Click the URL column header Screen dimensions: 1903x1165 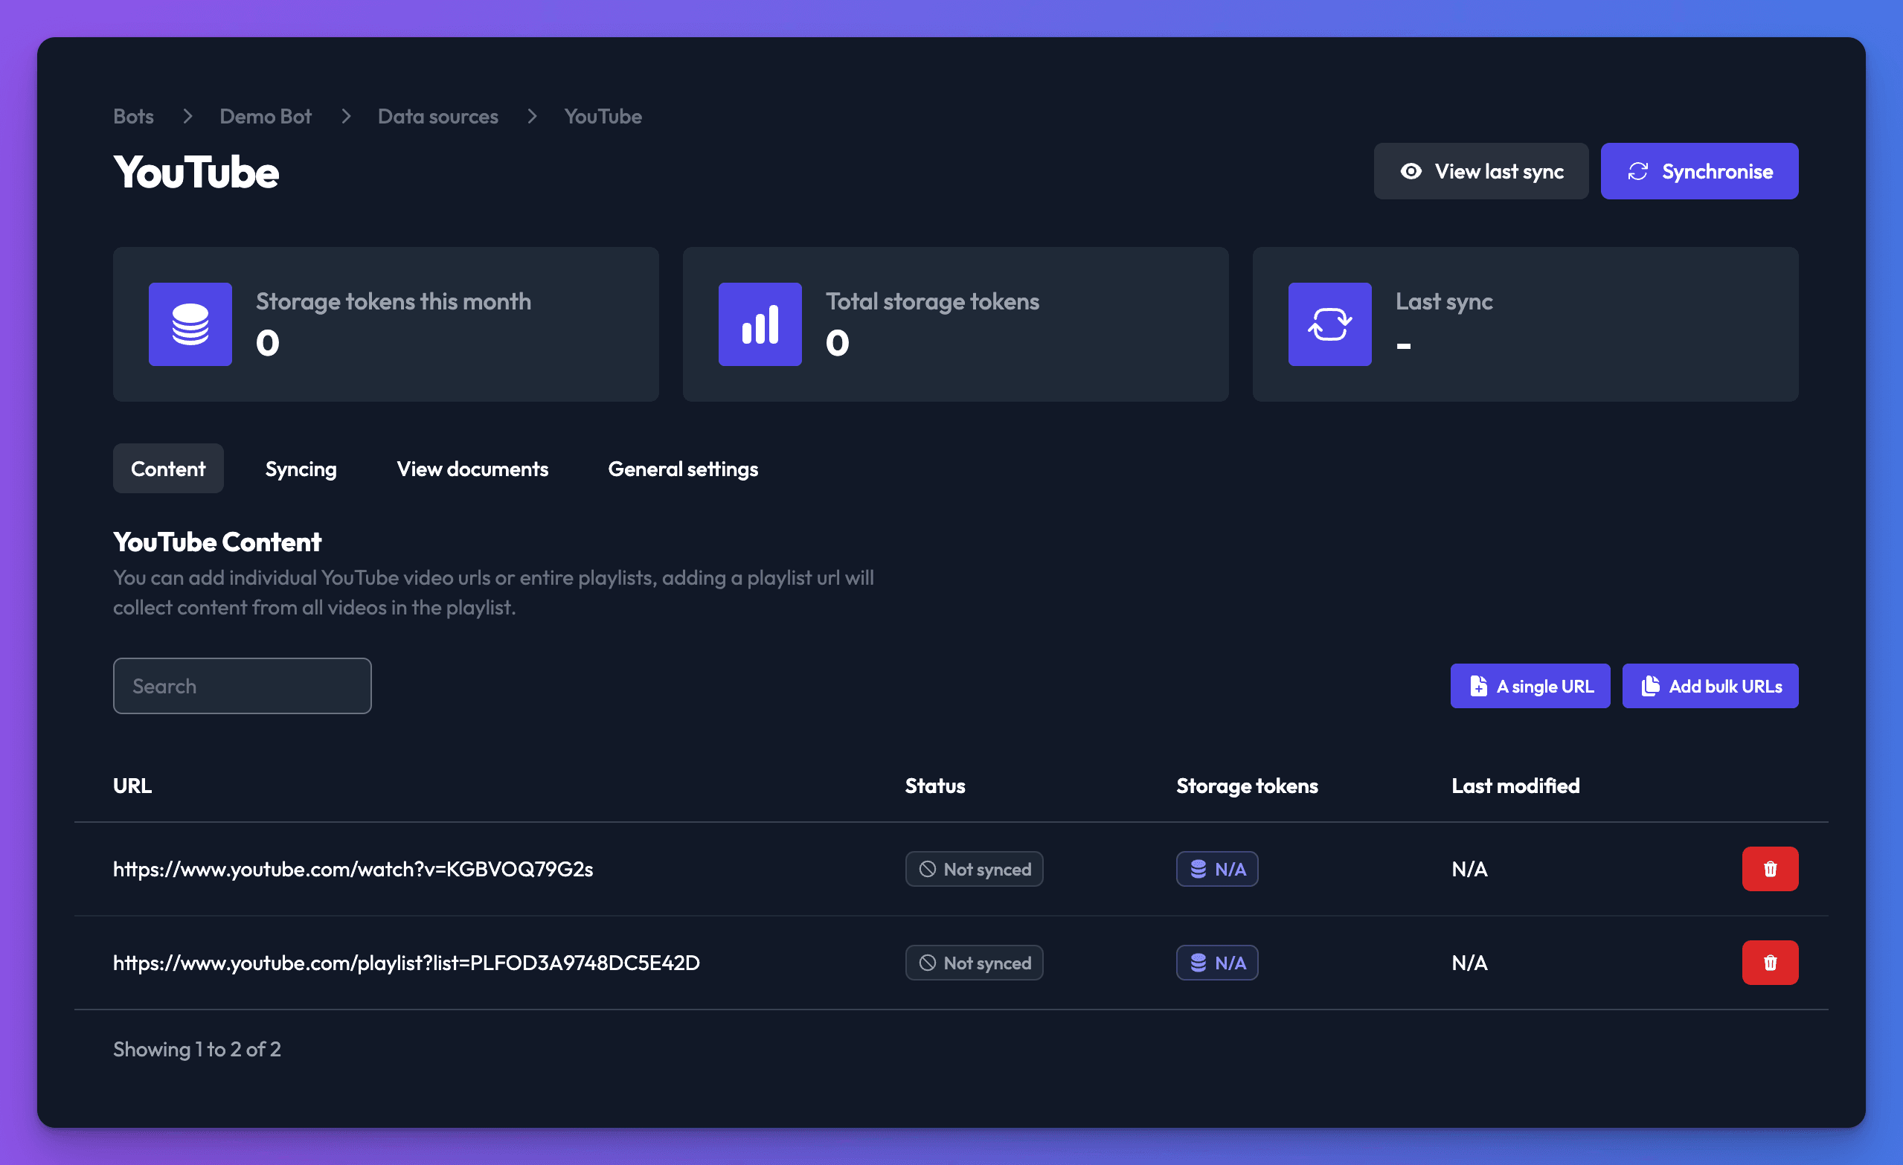(x=133, y=786)
